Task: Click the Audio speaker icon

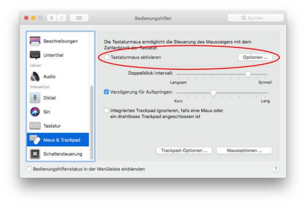Action: coord(35,77)
